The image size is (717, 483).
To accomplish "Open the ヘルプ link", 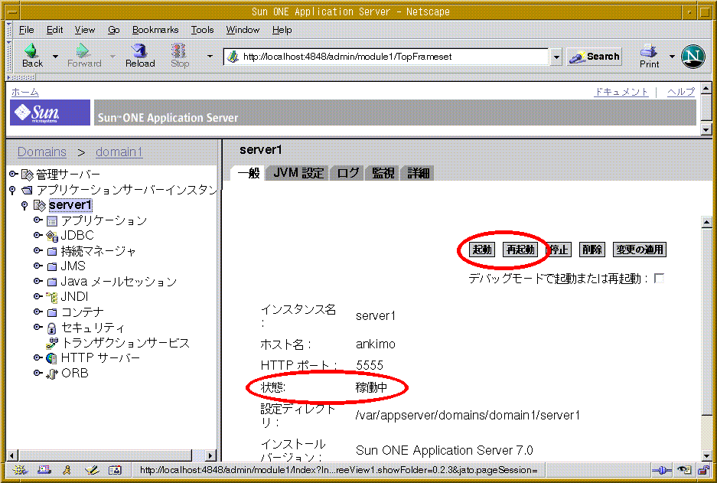I will point(681,92).
